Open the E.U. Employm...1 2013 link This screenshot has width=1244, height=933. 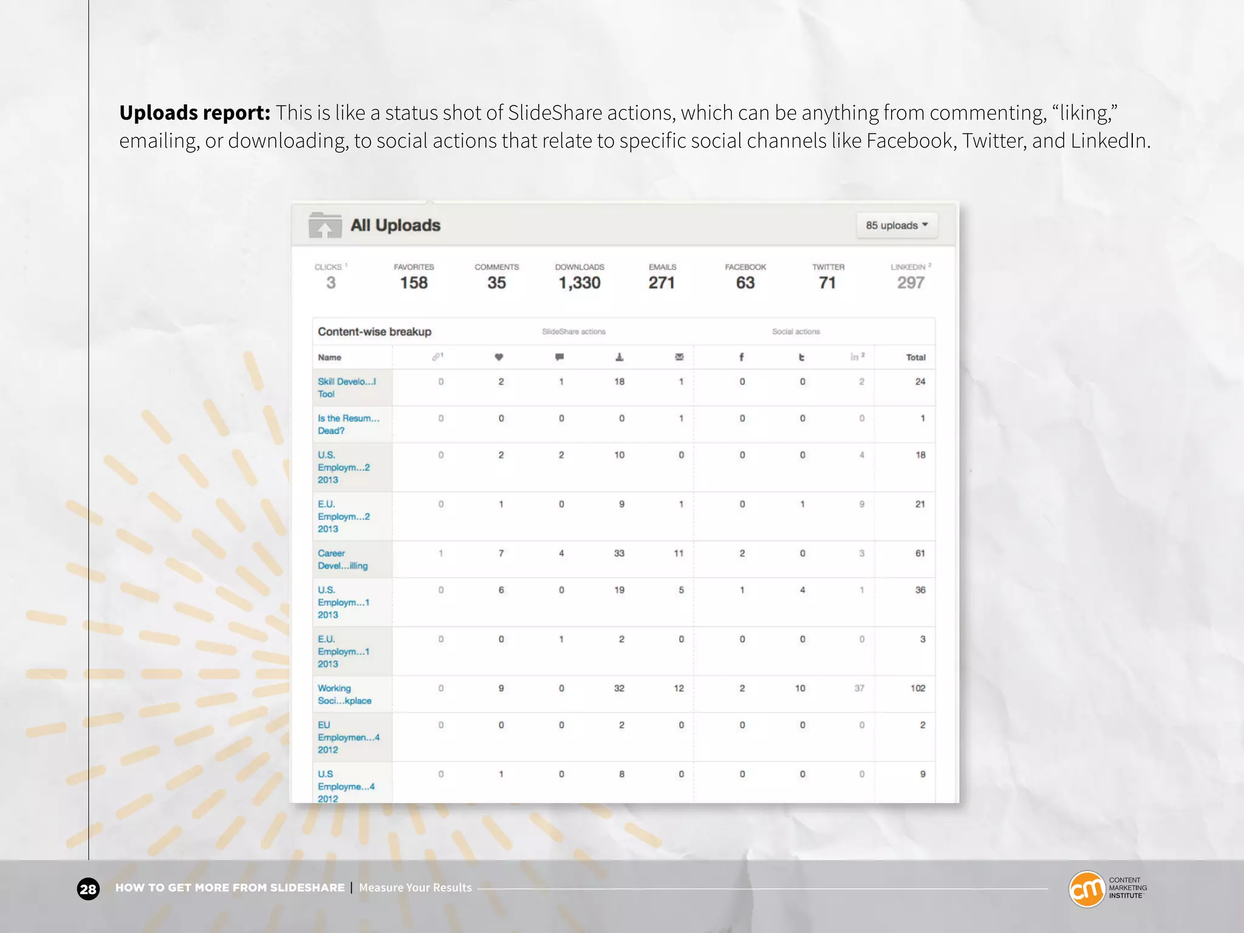344,651
